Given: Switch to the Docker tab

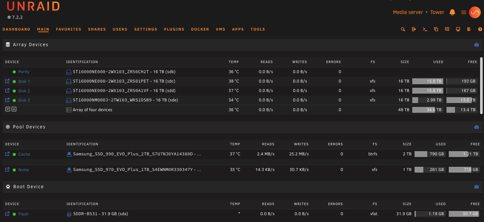Looking at the screenshot, I should 200,29.
